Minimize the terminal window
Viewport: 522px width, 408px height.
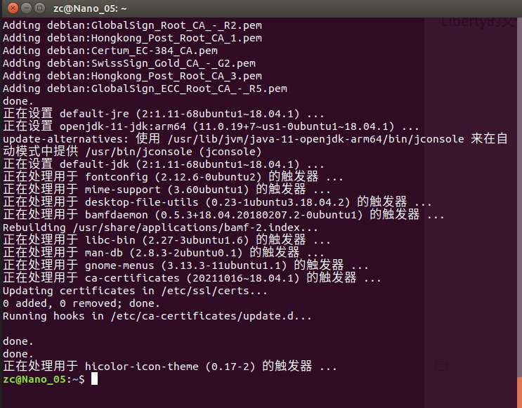(x=26, y=8)
